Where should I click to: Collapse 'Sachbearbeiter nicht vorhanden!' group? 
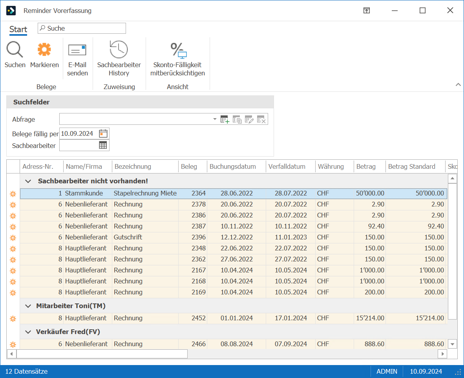(x=28, y=181)
